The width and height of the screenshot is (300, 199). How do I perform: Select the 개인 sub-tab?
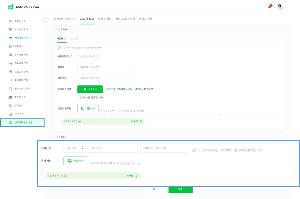[x=72, y=39]
